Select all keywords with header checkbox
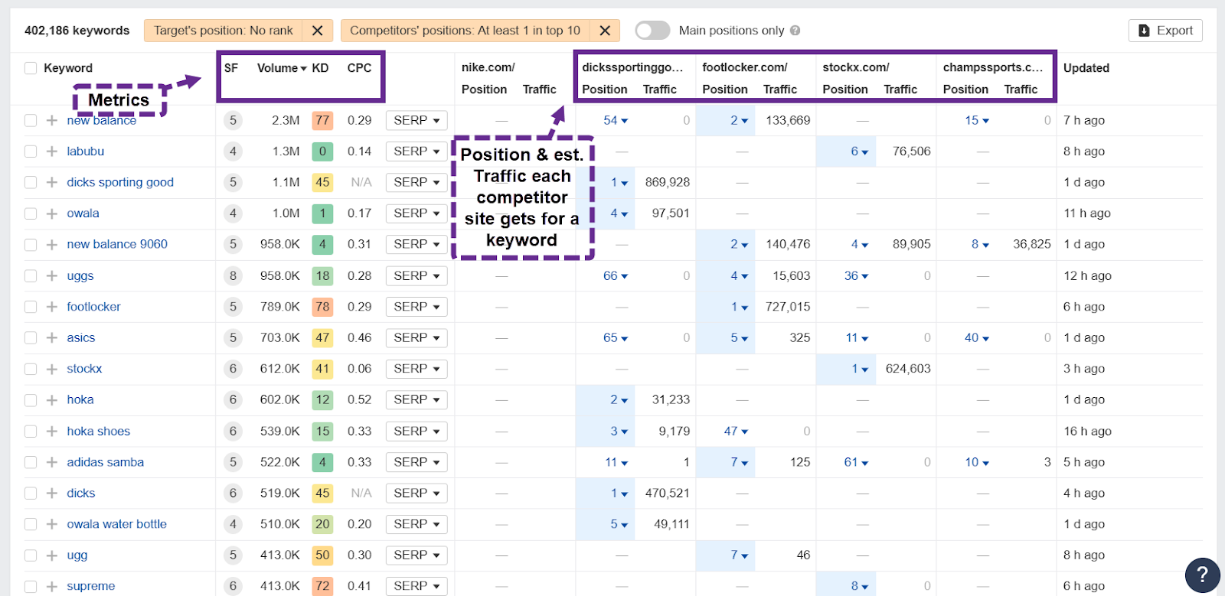Viewport: 1225px width, 596px height. 31,68
